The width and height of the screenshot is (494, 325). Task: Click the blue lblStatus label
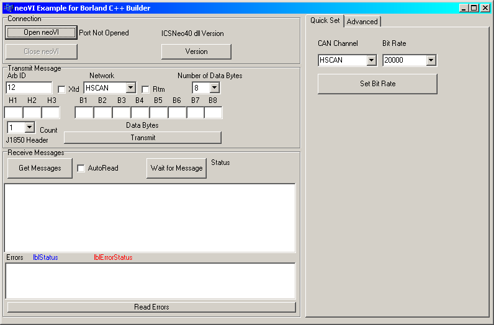[x=45, y=257]
